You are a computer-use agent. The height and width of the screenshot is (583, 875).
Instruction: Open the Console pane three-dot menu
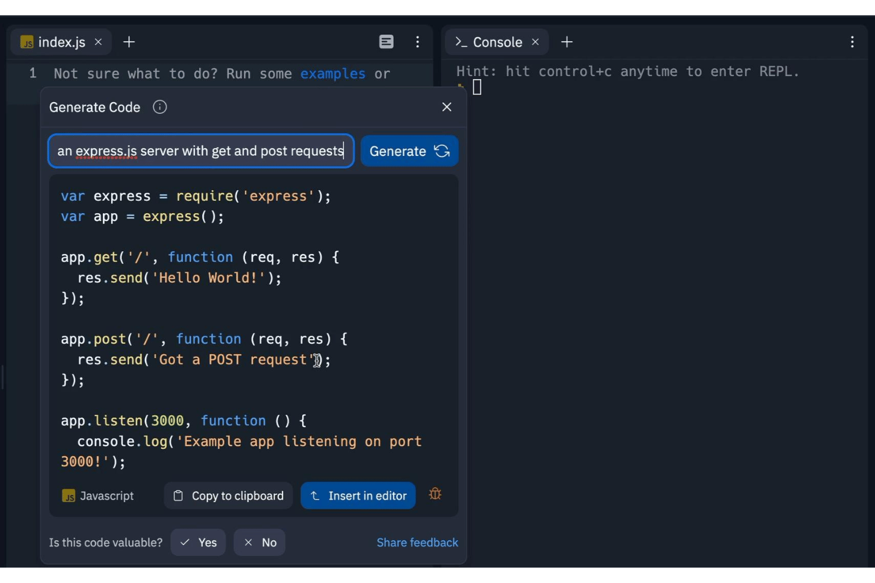click(852, 42)
